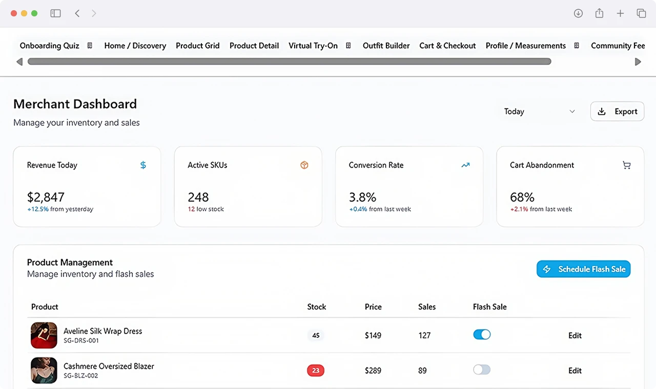Image resolution: width=656 pixels, height=389 pixels.
Task: Go to the Outfit Builder tab
Action: (x=386, y=46)
